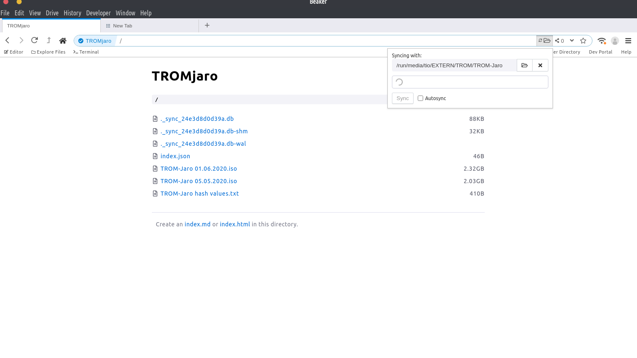The height and width of the screenshot is (358, 637).
Task: Switch to the TROMjaro tab
Action: (x=51, y=26)
